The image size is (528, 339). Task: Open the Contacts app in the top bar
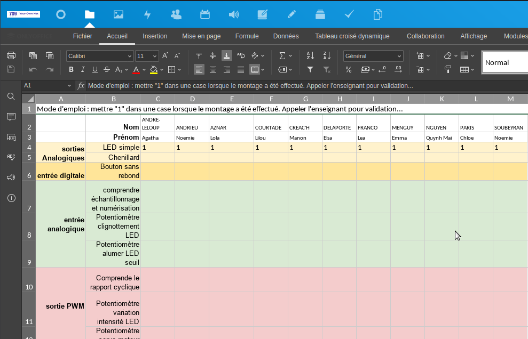pos(176,14)
